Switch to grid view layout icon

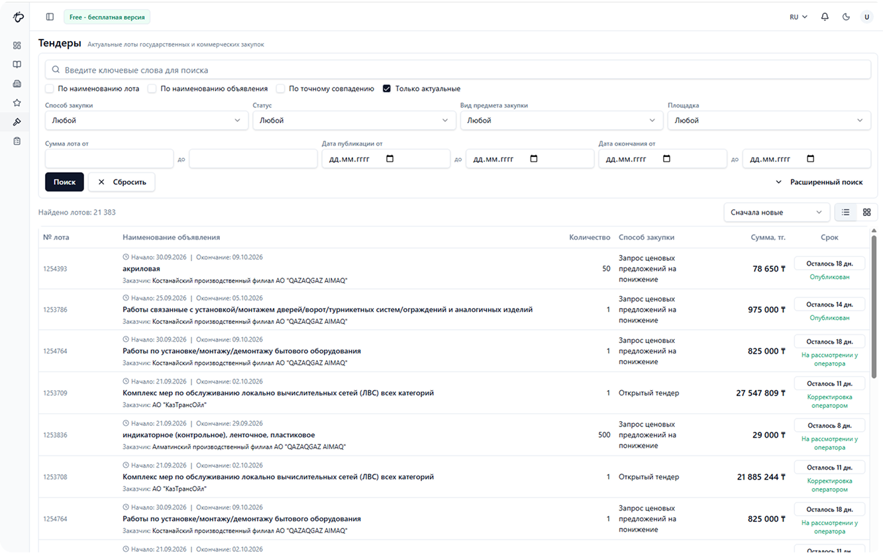866,213
